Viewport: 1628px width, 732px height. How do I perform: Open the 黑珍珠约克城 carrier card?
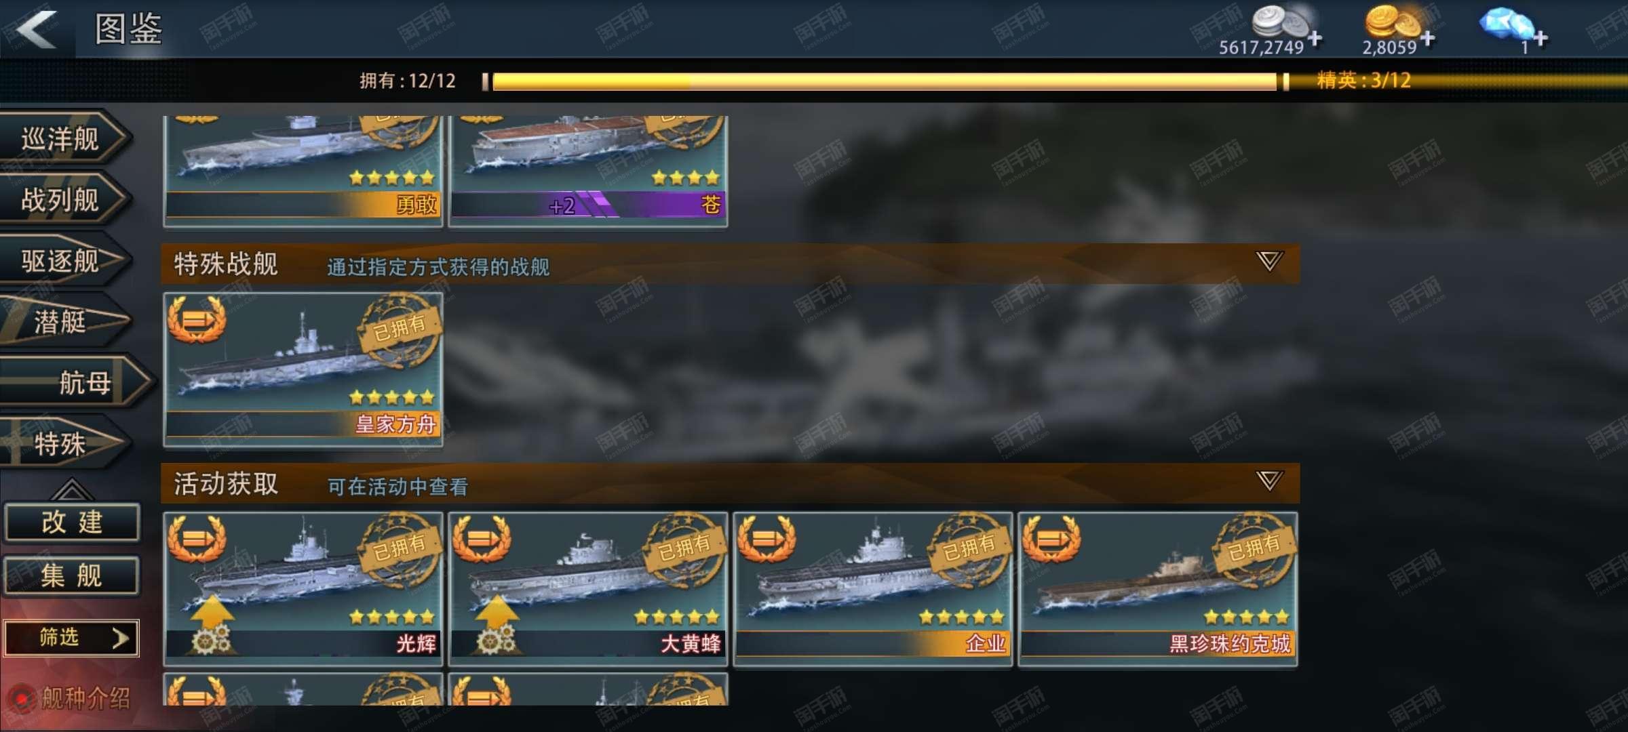point(1158,589)
